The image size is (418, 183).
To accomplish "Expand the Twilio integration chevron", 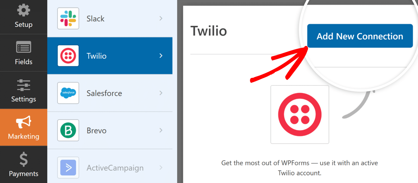I will (161, 56).
